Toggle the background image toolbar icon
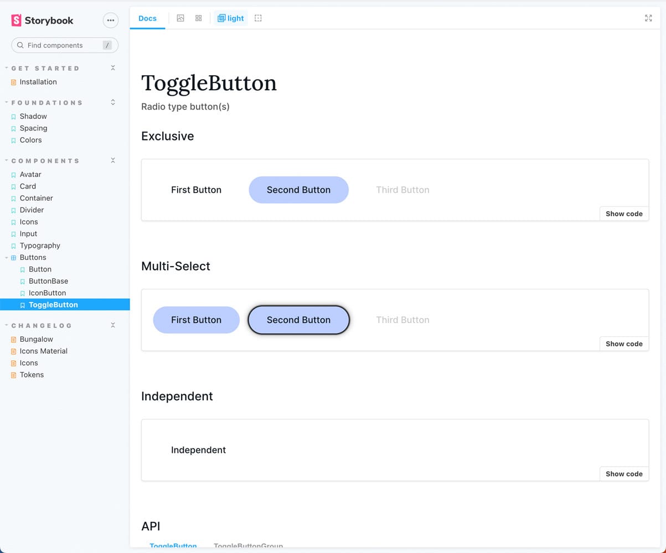 180,18
